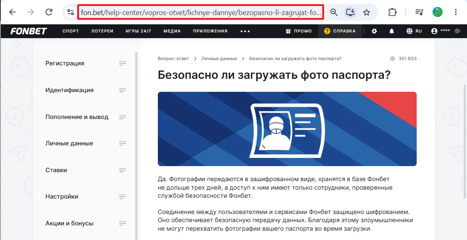Open Настройки help category

(62, 197)
